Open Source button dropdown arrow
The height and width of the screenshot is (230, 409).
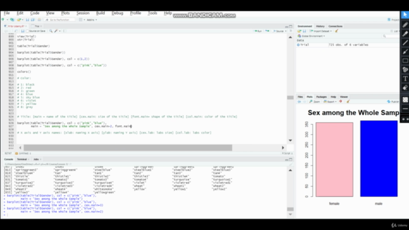point(286,31)
